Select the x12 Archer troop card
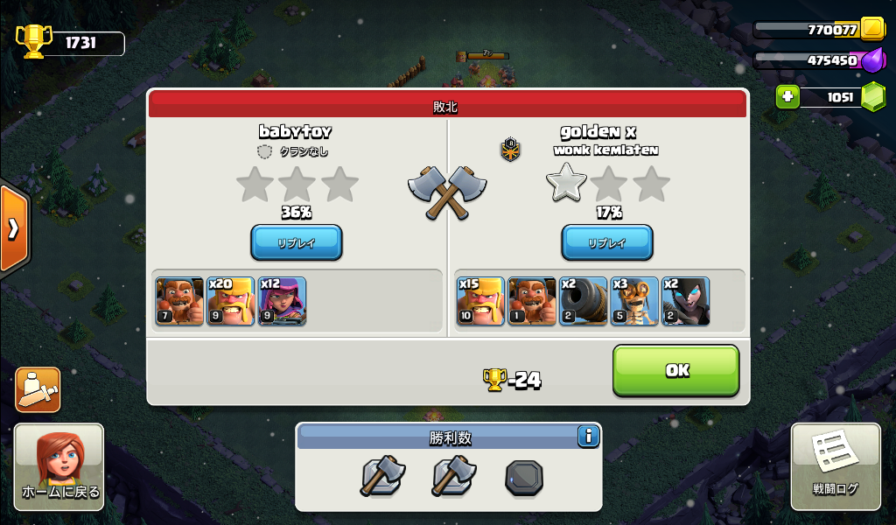 point(283,301)
